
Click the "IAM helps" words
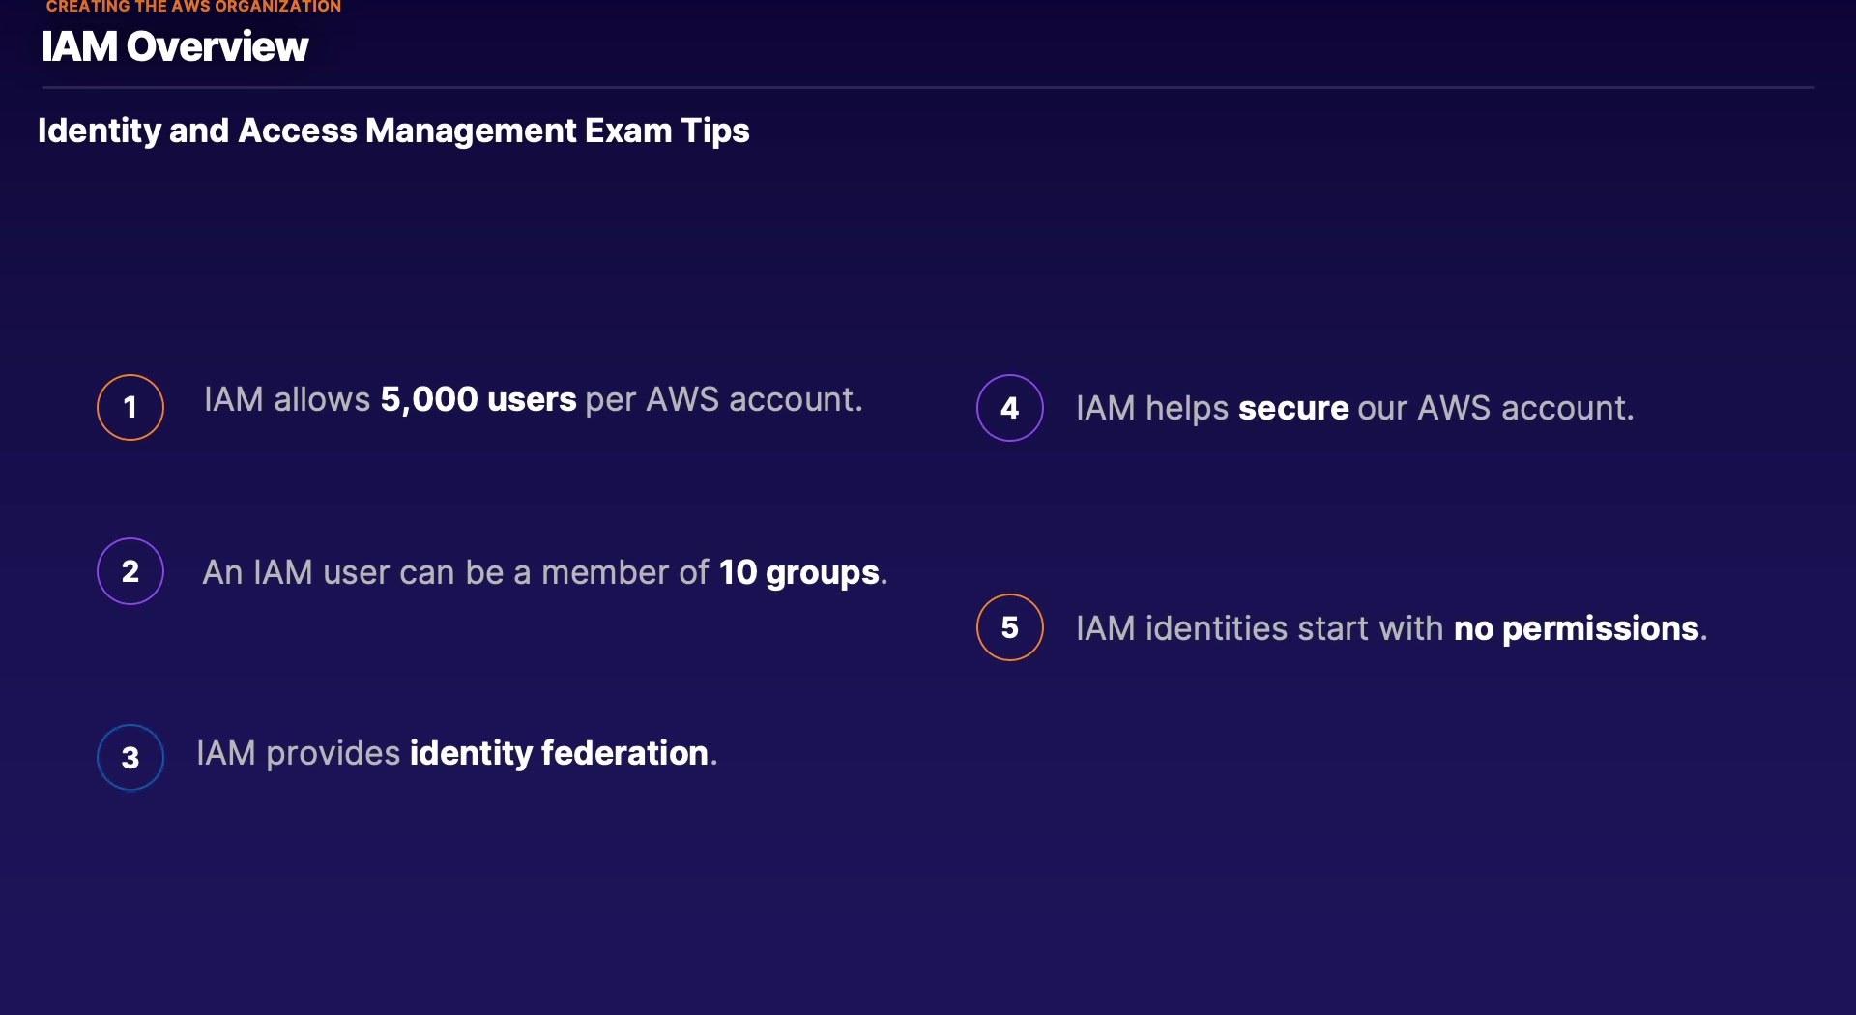point(1152,408)
